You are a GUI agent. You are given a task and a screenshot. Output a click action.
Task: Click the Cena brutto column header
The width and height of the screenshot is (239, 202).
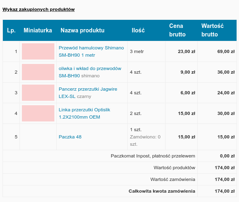[177, 30]
